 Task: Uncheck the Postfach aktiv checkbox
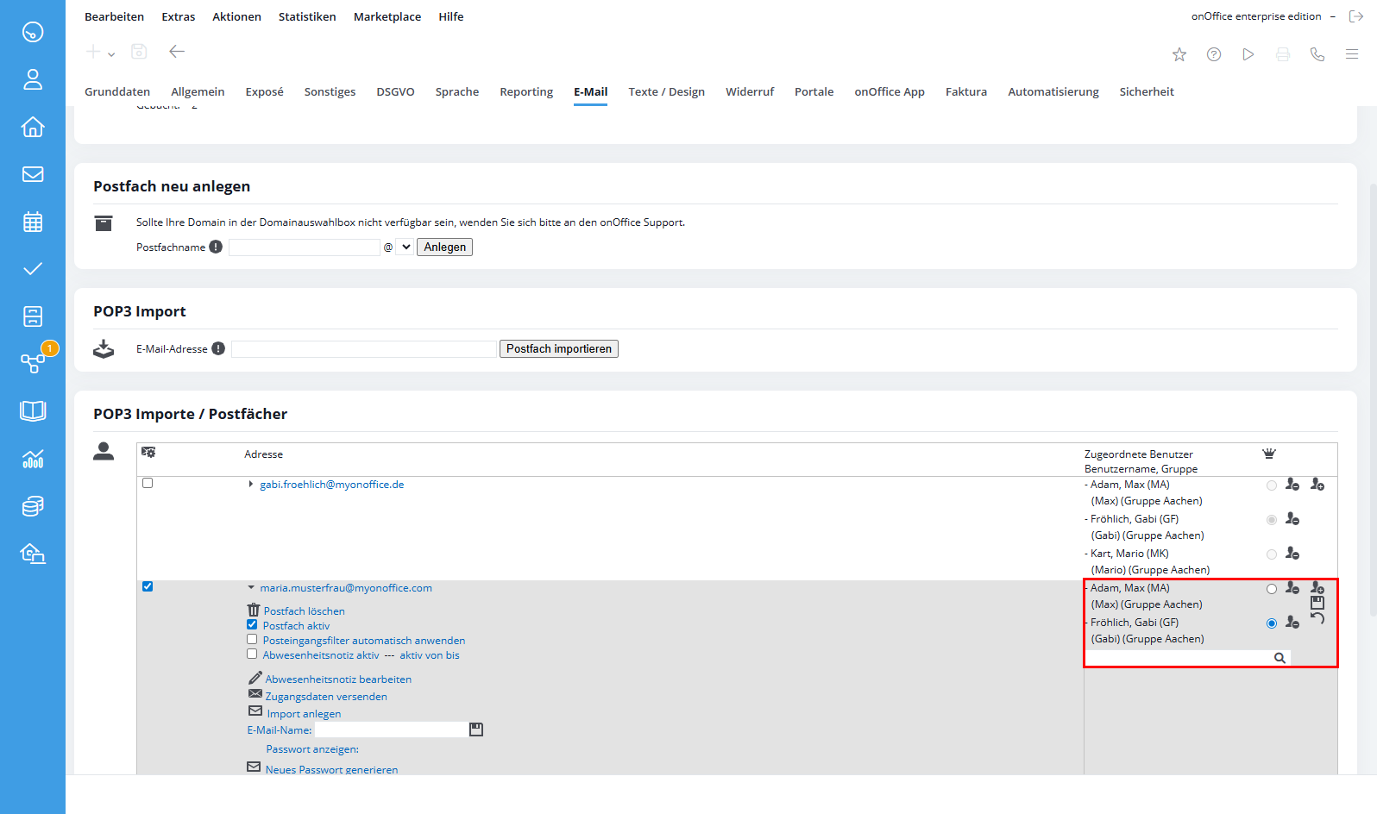click(252, 625)
